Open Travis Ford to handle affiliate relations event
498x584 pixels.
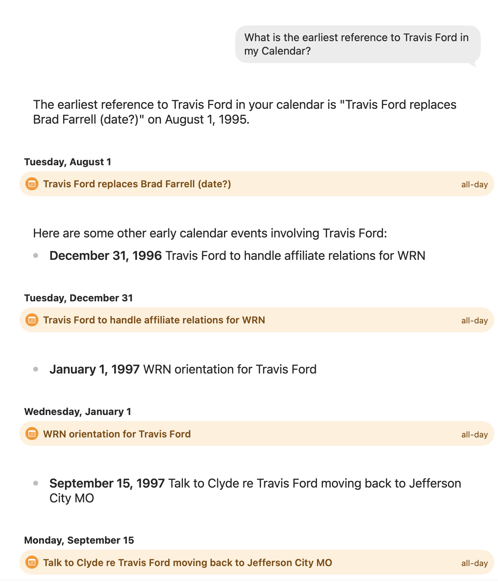257,320
